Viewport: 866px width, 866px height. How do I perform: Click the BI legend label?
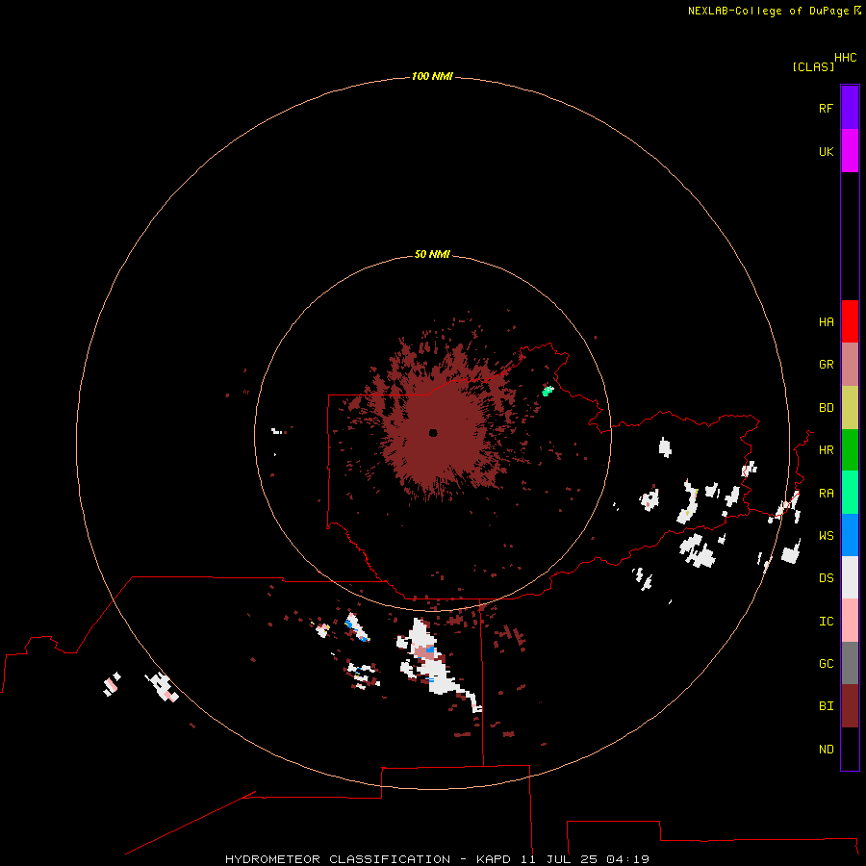pyautogui.click(x=826, y=705)
